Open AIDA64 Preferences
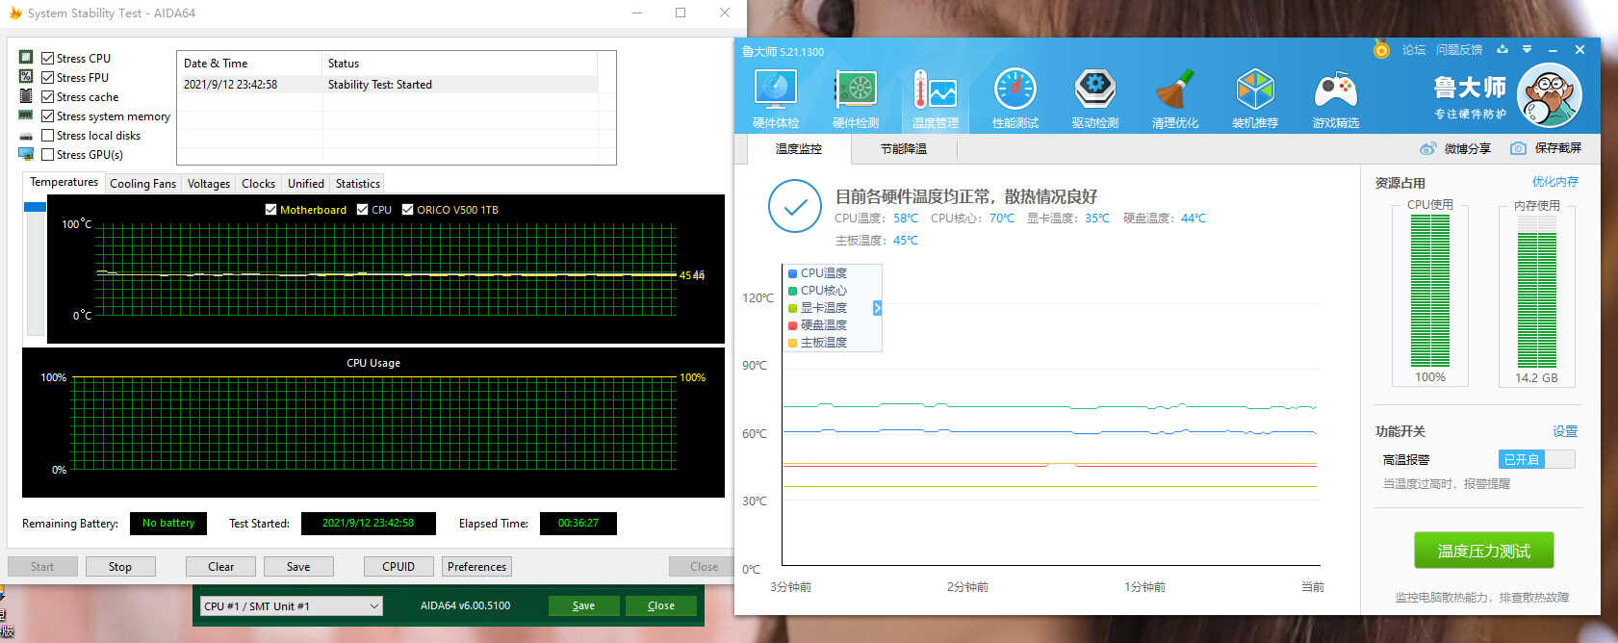This screenshot has width=1618, height=643. click(x=476, y=566)
